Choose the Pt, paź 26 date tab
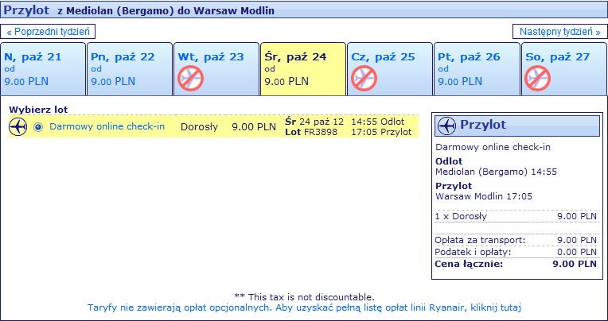Screen dimensions: 608x321 (x=477, y=69)
